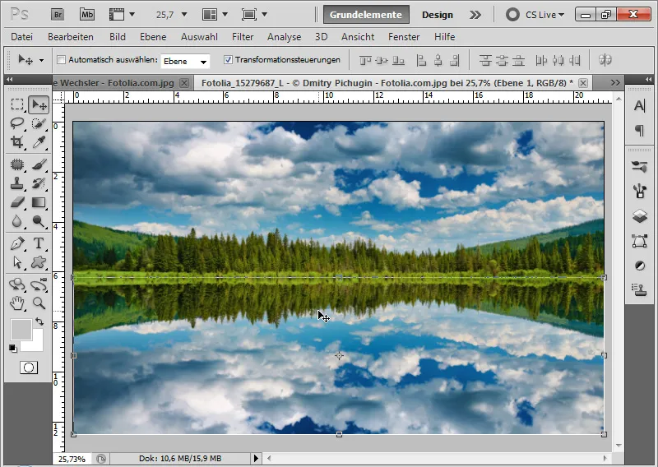This screenshot has width=658, height=467.
Task: Select the Brush tool
Action: [39, 164]
